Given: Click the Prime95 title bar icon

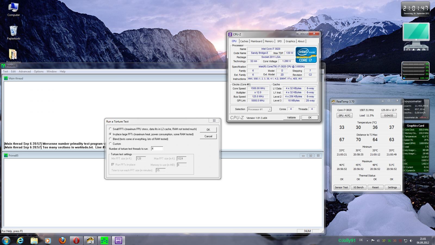Looking at the screenshot, I should coord(3,66).
